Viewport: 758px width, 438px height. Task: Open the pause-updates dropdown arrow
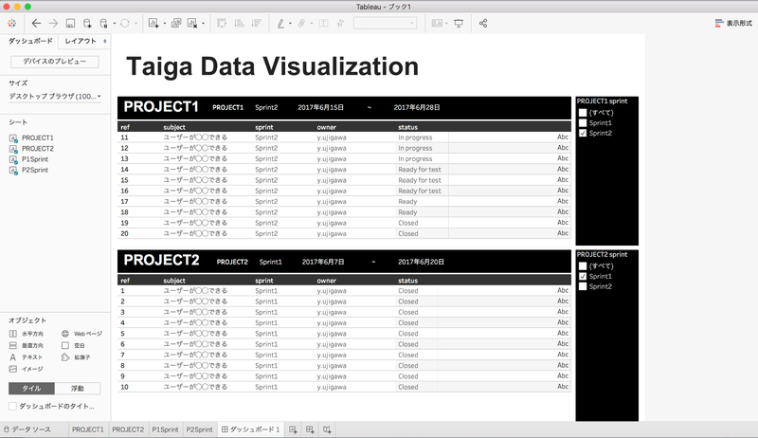point(114,23)
